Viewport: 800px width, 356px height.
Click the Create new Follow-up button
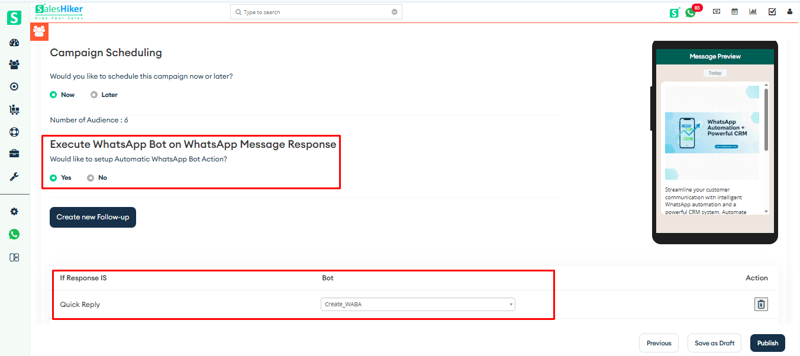pyautogui.click(x=92, y=217)
